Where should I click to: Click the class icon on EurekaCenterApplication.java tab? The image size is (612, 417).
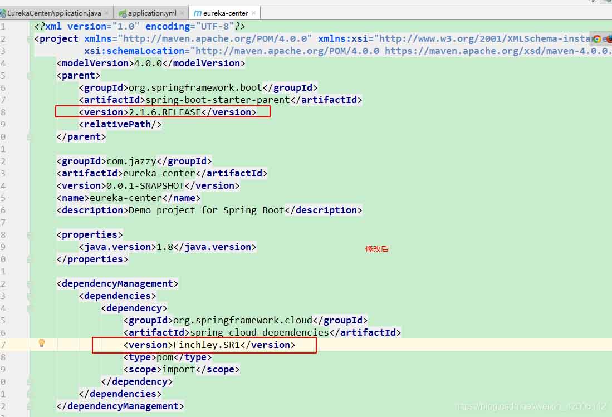(3, 13)
